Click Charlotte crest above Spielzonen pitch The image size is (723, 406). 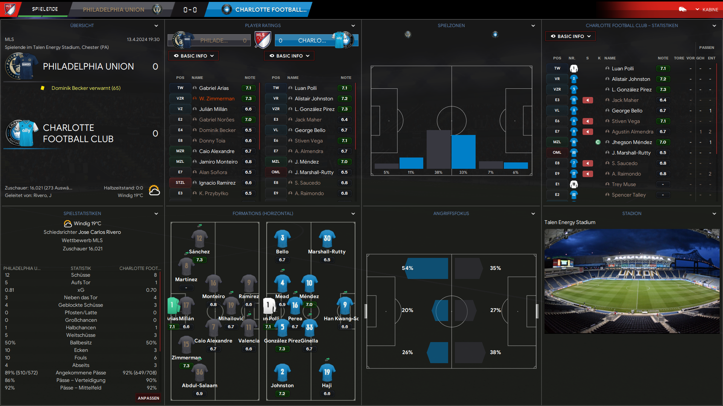[x=495, y=35]
